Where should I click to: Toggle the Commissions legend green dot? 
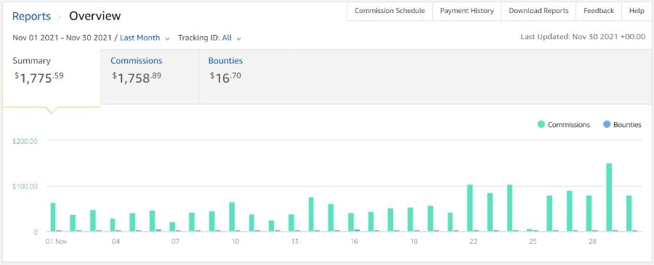(x=541, y=125)
